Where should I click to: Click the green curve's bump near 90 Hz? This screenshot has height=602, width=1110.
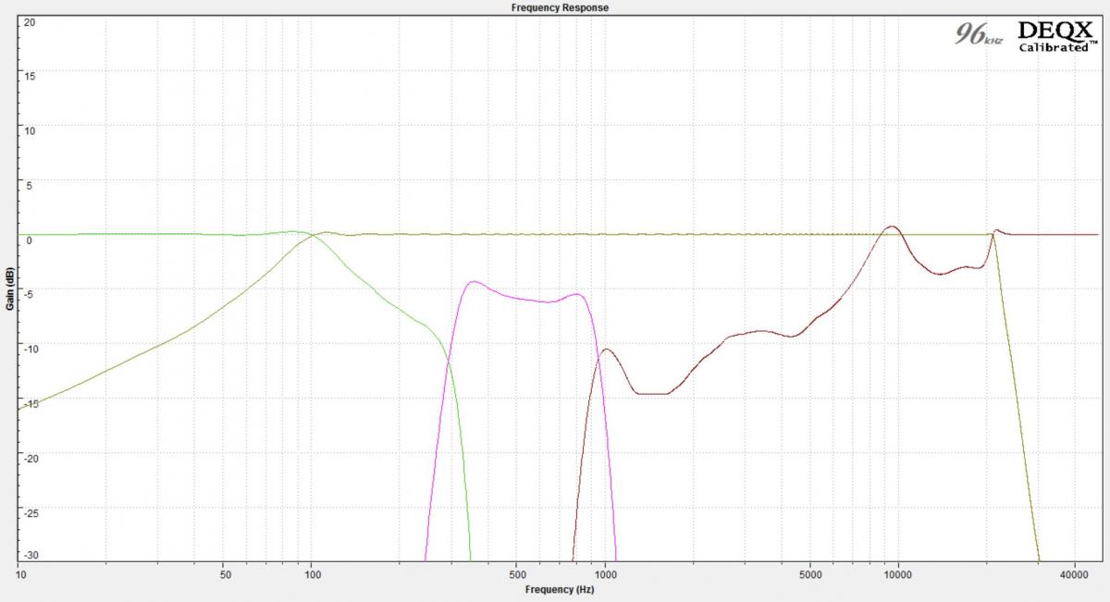[292, 232]
